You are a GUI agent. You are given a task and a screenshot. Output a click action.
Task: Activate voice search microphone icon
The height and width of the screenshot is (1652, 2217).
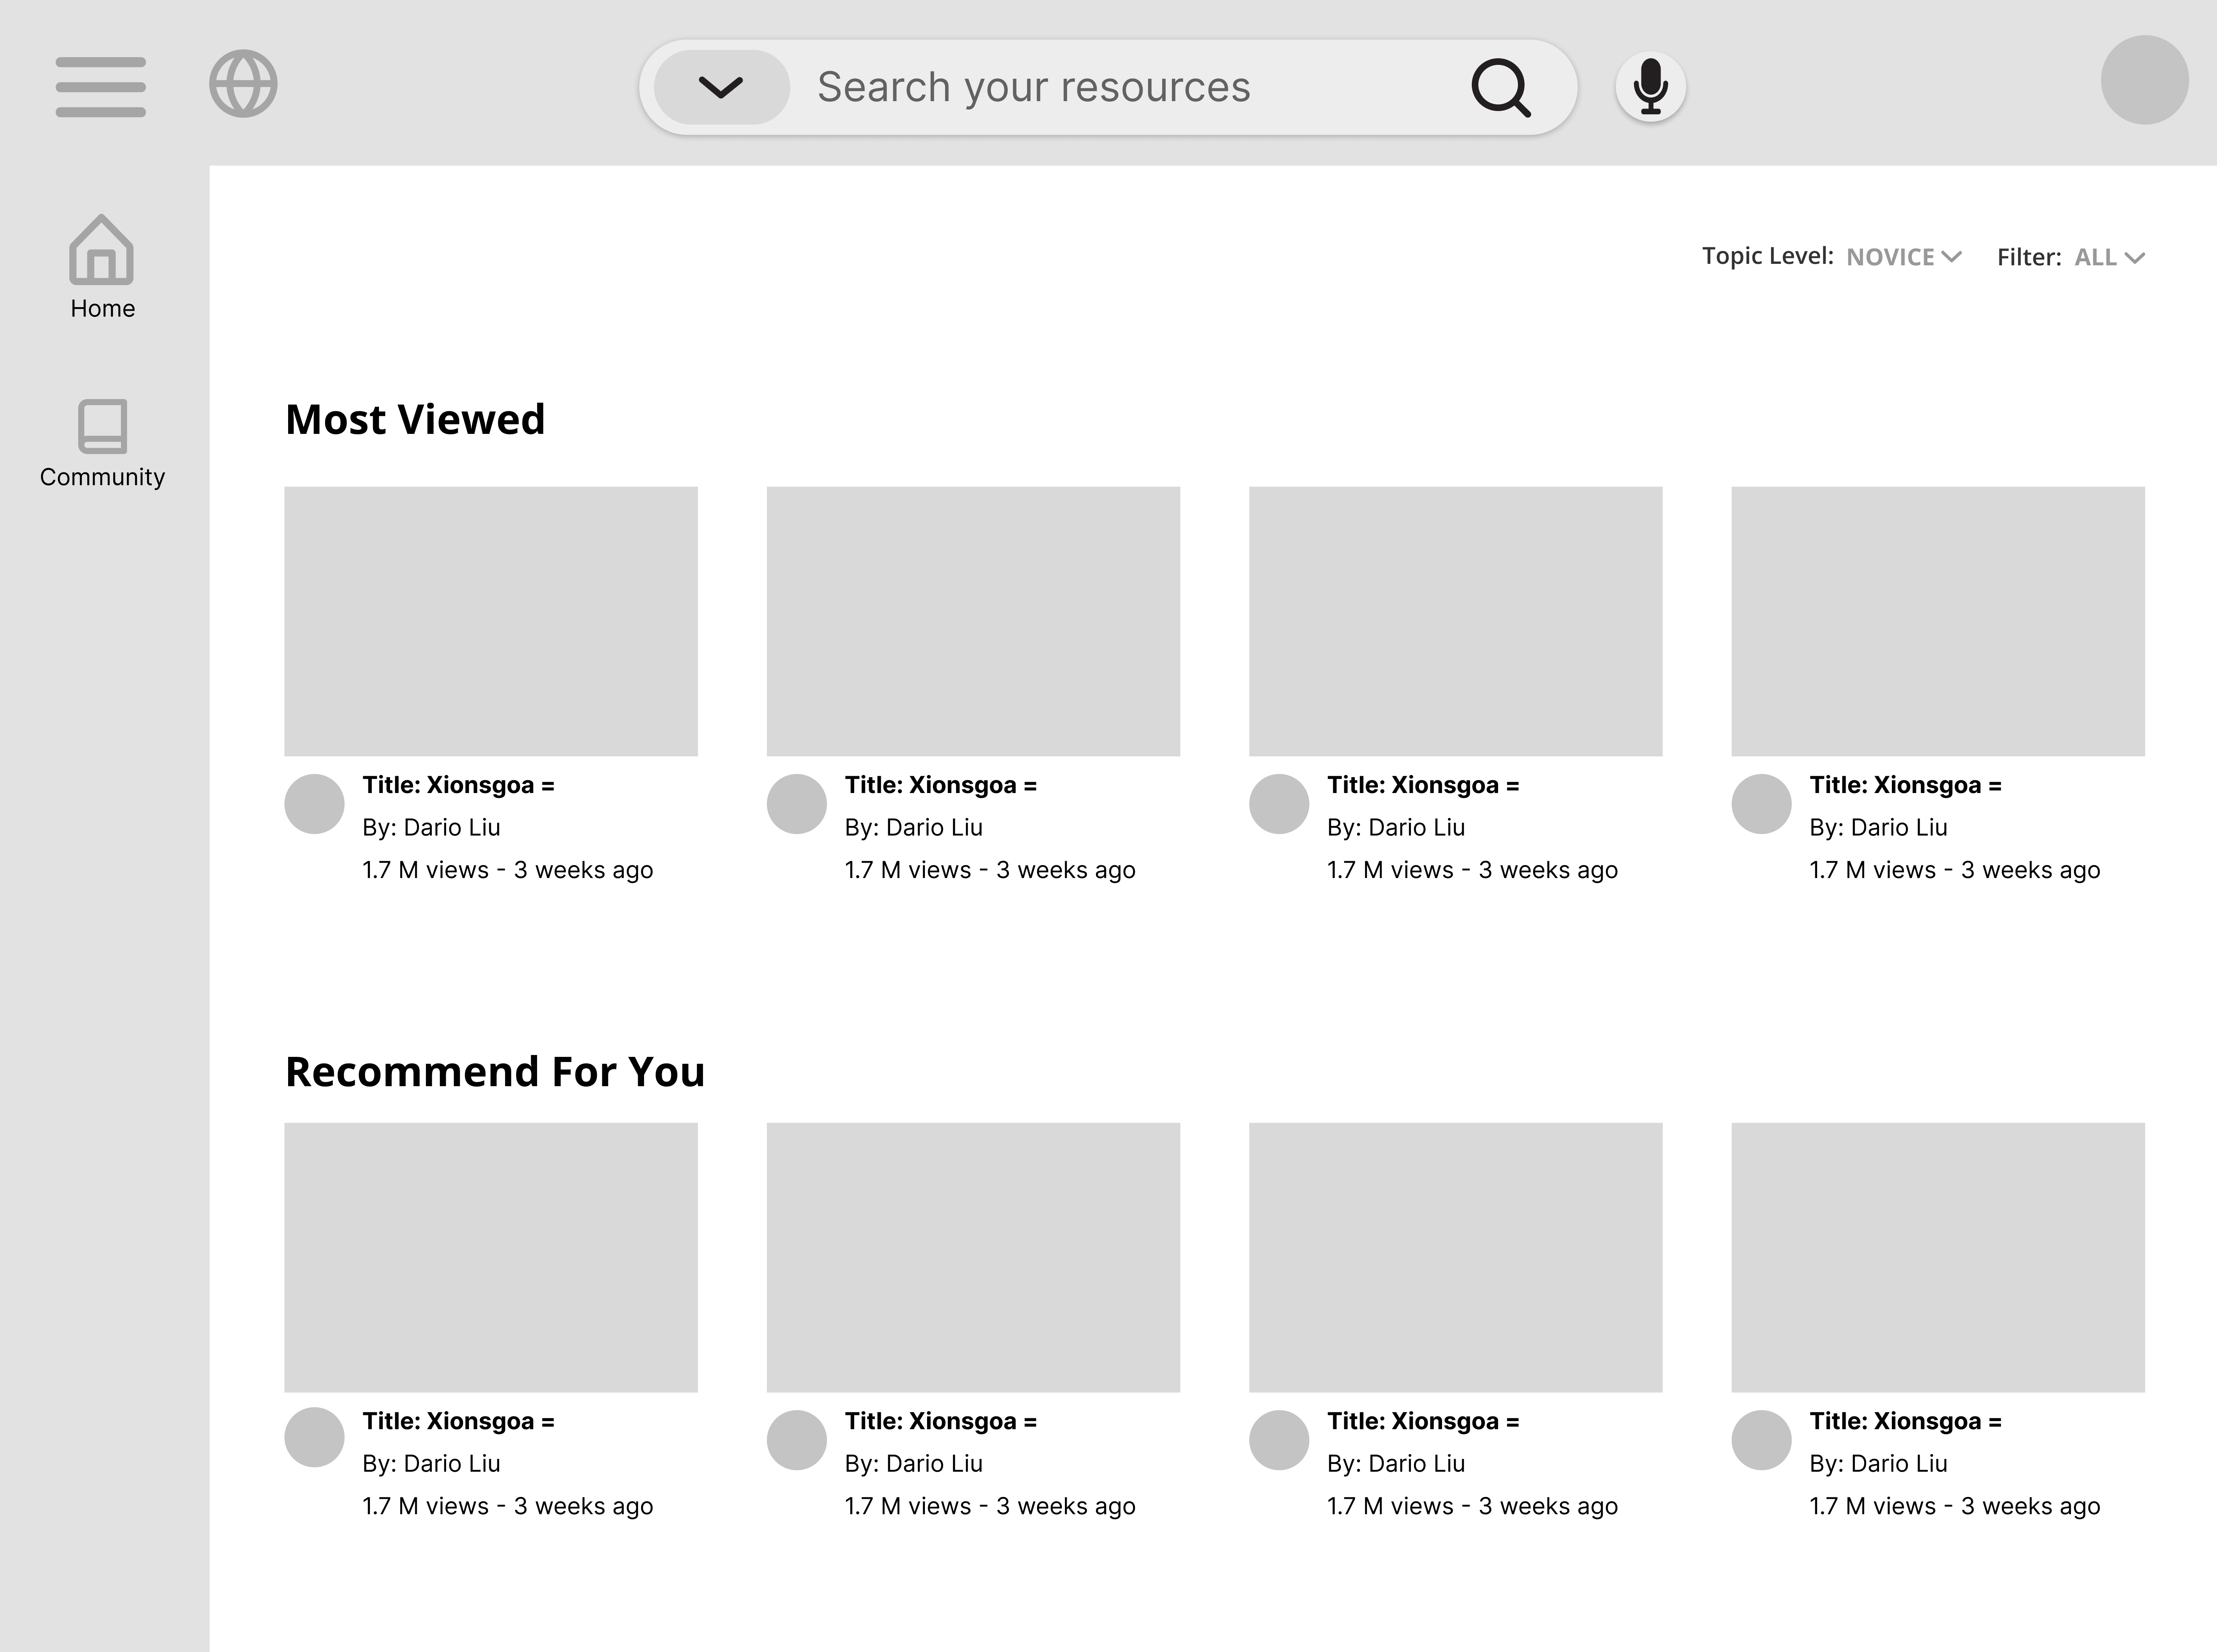click(1650, 87)
